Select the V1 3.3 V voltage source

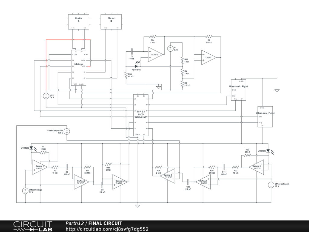point(170,48)
